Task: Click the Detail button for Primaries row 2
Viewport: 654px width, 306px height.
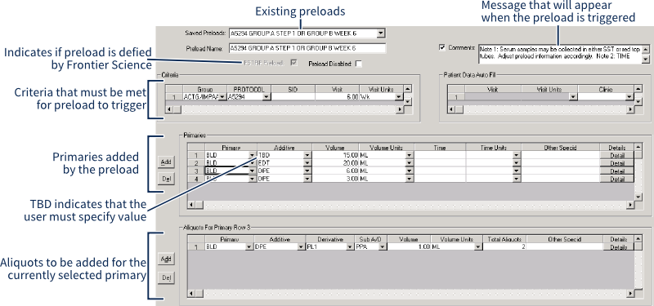Action: (x=617, y=162)
